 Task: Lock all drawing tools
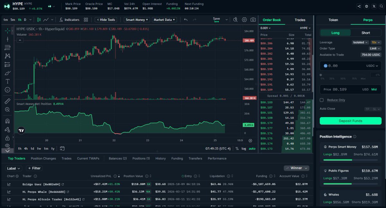[x=7, y=138]
